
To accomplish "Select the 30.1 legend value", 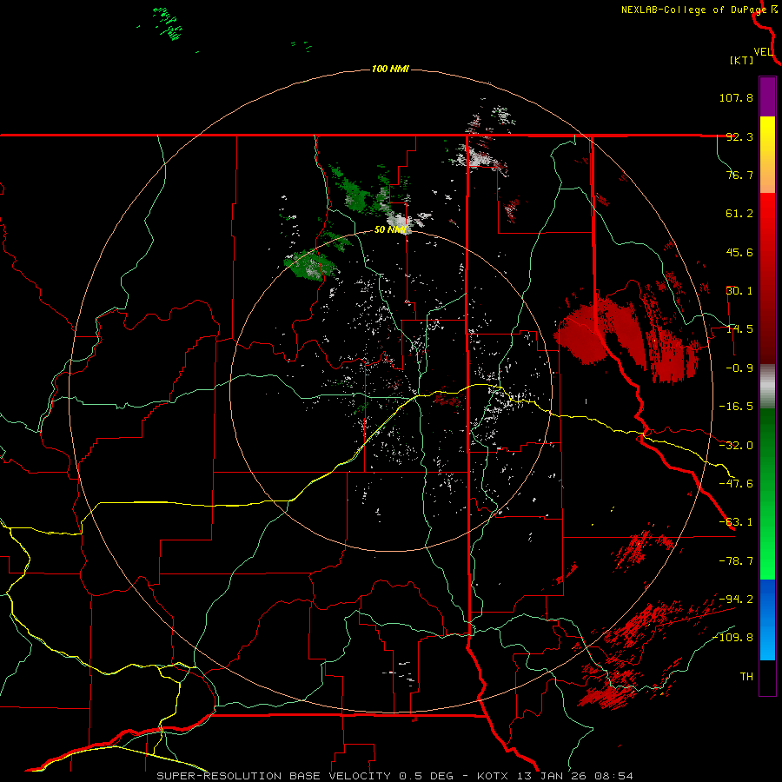I will [739, 291].
